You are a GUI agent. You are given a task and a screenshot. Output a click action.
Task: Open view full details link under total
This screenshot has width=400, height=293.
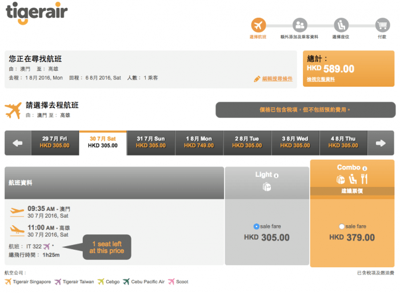pos(321,79)
